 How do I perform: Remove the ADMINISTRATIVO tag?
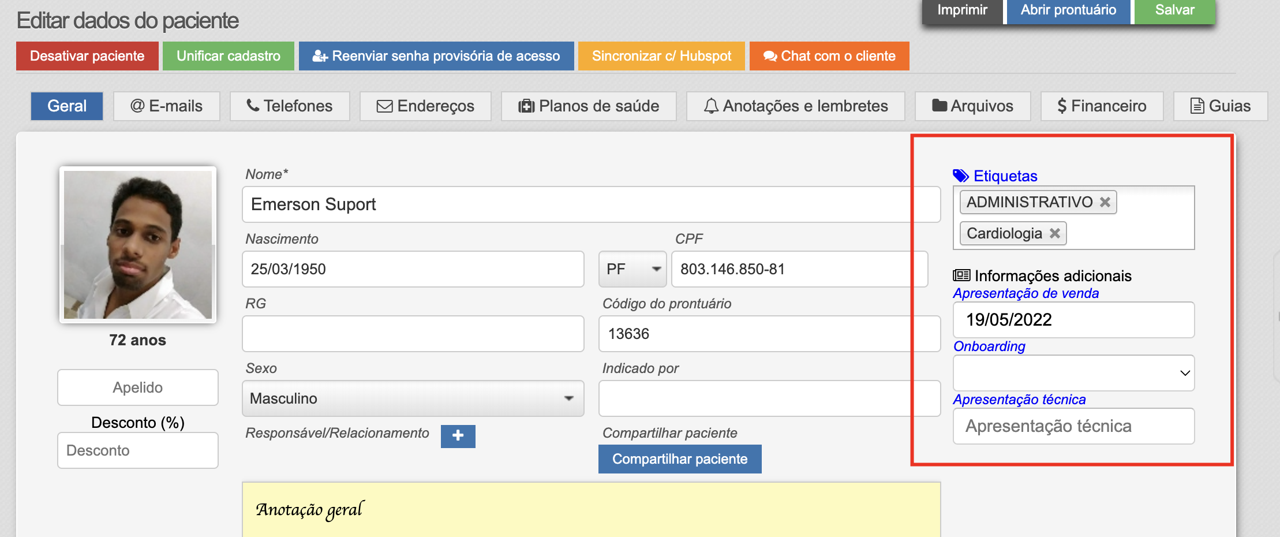pos(1105,202)
